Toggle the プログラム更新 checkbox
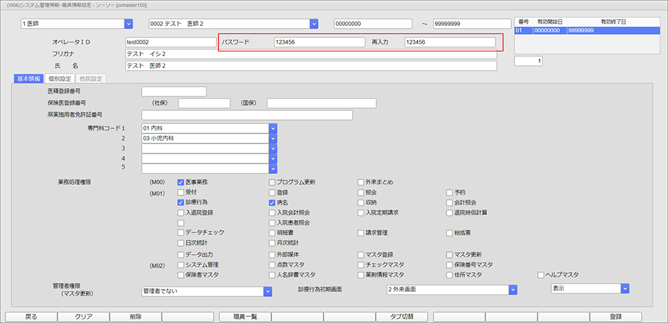This screenshot has height=323, width=668. coord(273,182)
